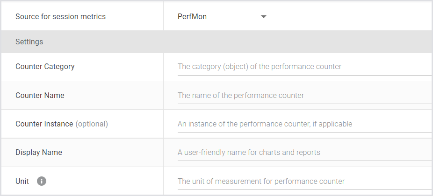This screenshot has width=433, height=196.
Task: Click the Display Name label
Action: pyautogui.click(x=39, y=153)
